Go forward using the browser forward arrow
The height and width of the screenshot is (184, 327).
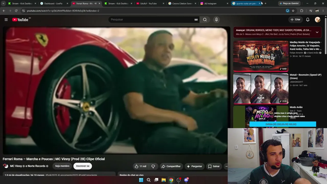click(x=10, y=11)
